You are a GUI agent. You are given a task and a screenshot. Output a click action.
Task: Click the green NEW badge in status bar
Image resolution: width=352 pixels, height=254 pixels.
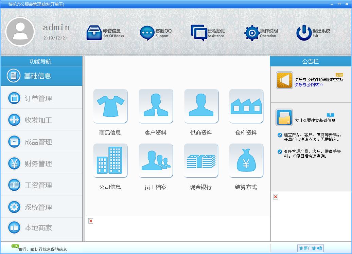click(15, 246)
